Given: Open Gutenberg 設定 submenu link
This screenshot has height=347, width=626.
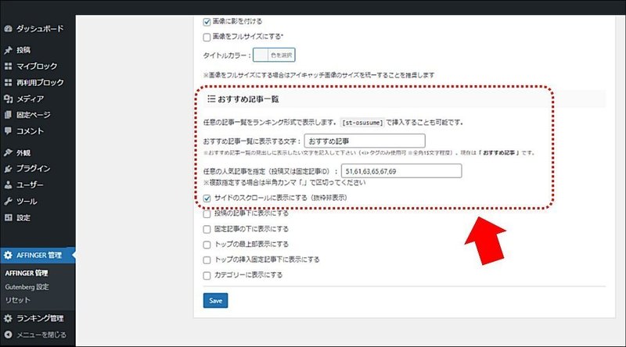Looking at the screenshot, I should click(27, 287).
